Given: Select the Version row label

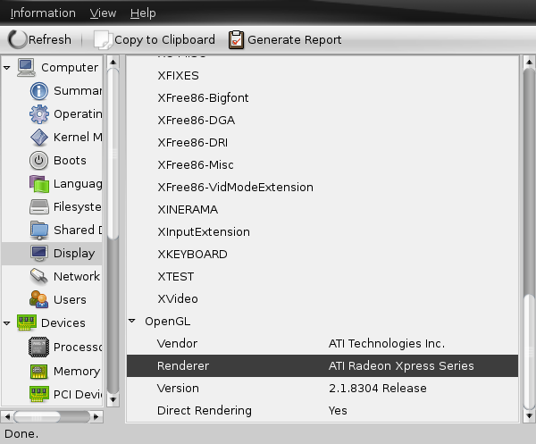Looking at the screenshot, I should (x=178, y=389).
